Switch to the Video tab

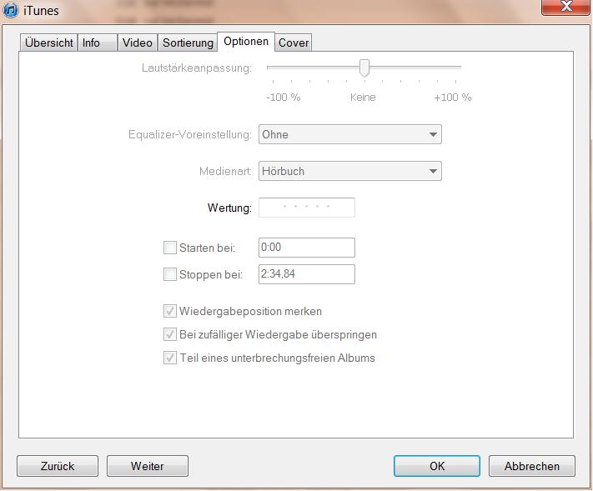point(138,43)
